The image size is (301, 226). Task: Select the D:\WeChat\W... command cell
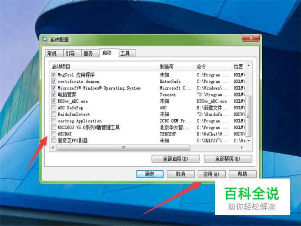213,134
